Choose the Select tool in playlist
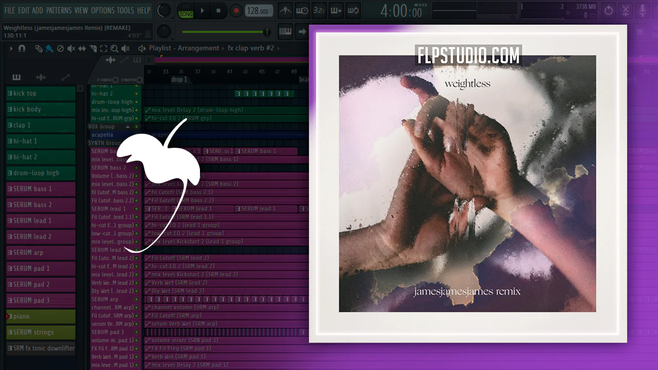658x370 pixels. 104,49
